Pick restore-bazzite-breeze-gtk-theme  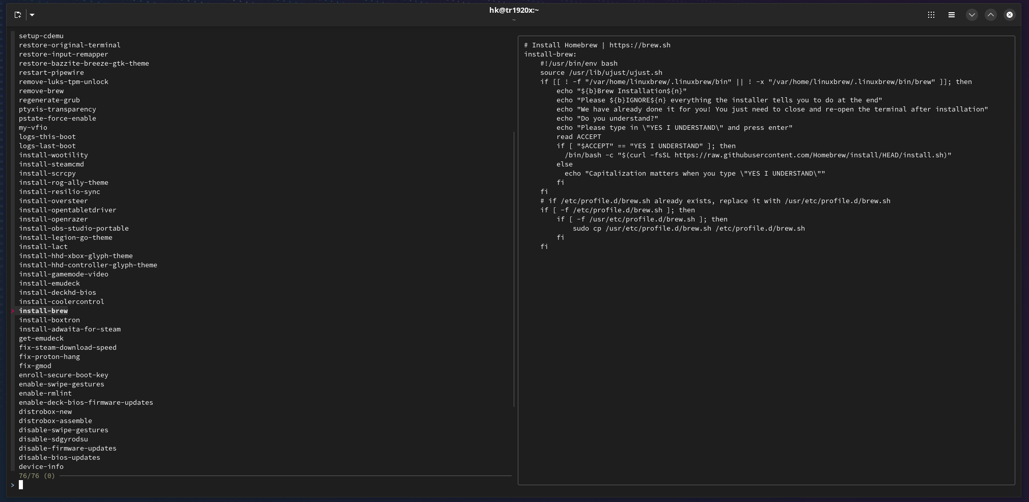pos(84,64)
